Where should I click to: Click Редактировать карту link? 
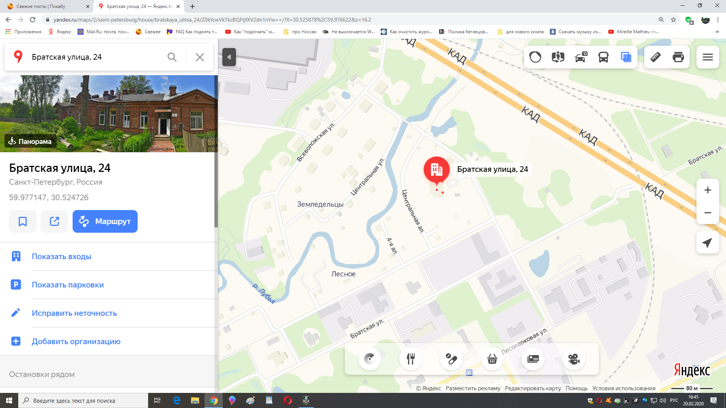click(532, 388)
